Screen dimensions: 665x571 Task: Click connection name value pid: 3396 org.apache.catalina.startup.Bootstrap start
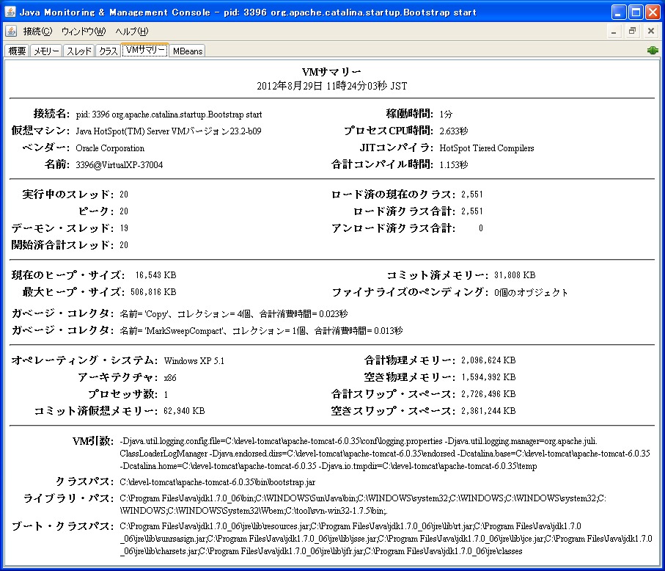point(169,114)
